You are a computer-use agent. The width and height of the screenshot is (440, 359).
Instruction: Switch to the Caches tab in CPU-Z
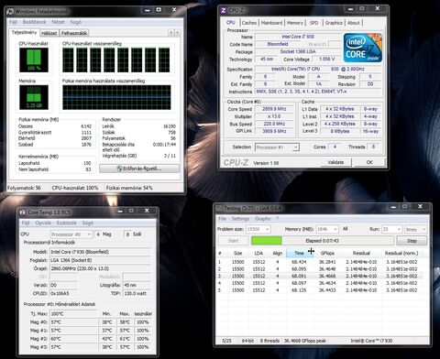pyautogui.click(x=249, y=23)
